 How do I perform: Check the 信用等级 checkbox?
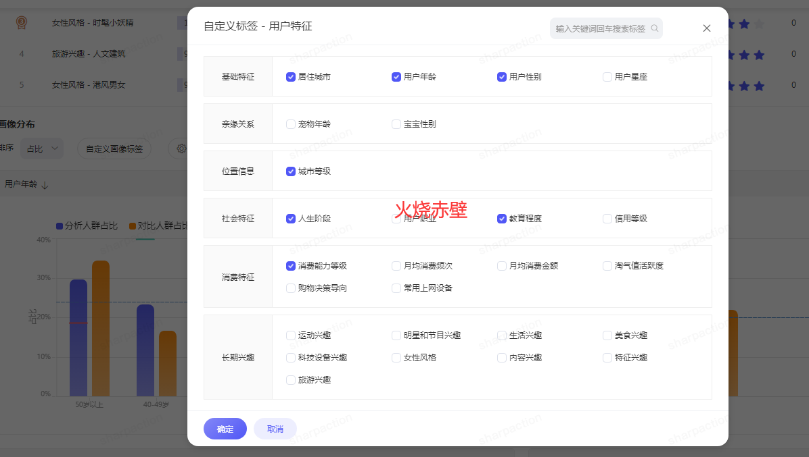pyautogui.click(x=607, y=219)
